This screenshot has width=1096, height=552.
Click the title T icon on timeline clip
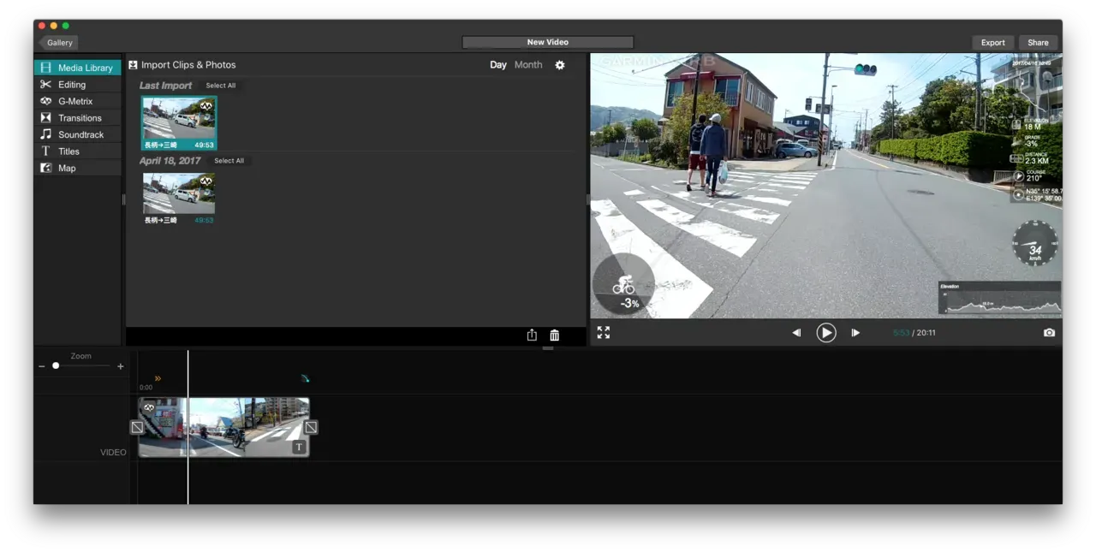tap(299, 447)
